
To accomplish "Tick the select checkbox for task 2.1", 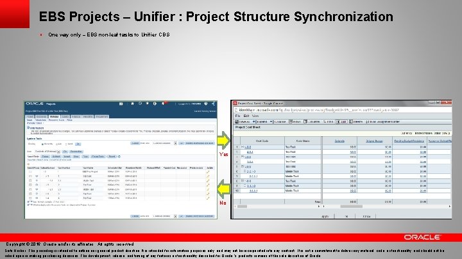I will [x=30, y=189].
